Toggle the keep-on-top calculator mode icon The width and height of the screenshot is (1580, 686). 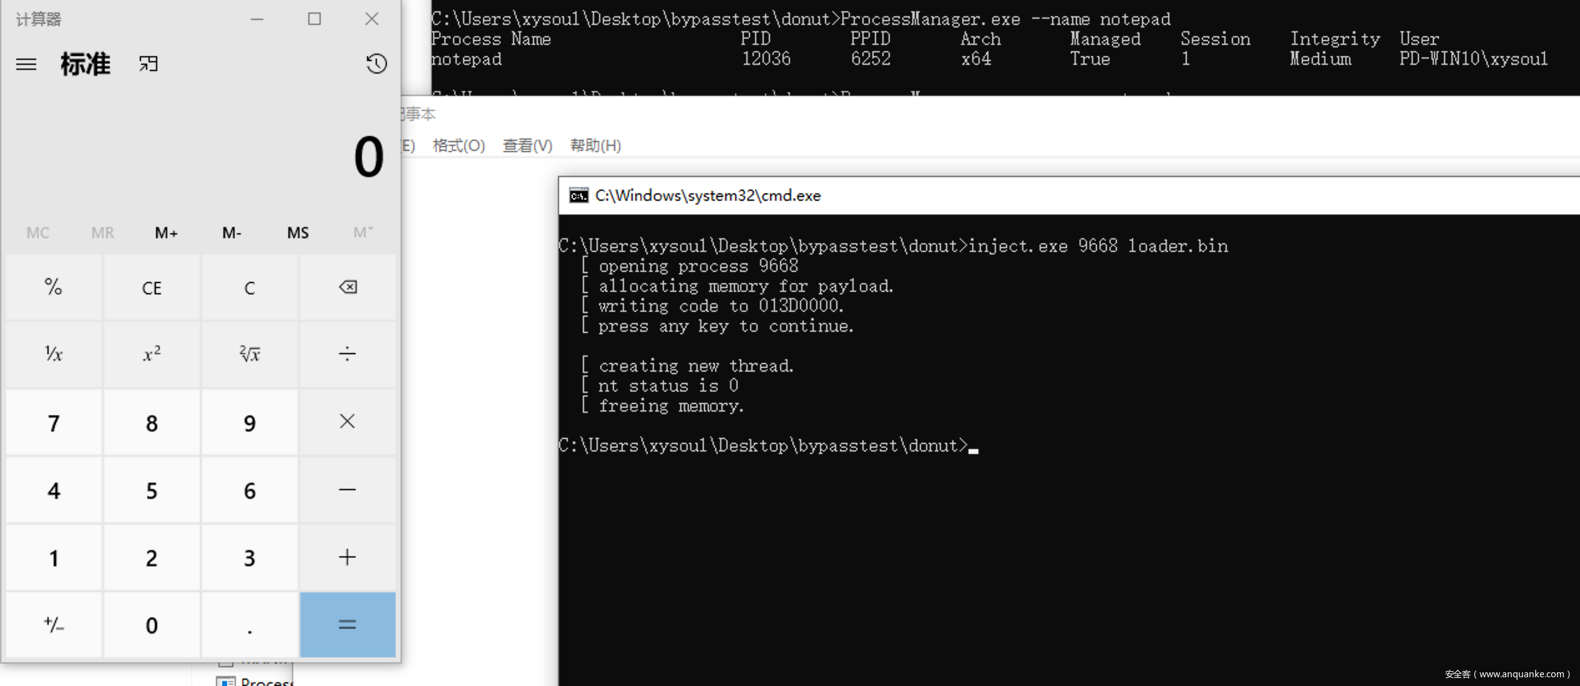coord(149,64)
